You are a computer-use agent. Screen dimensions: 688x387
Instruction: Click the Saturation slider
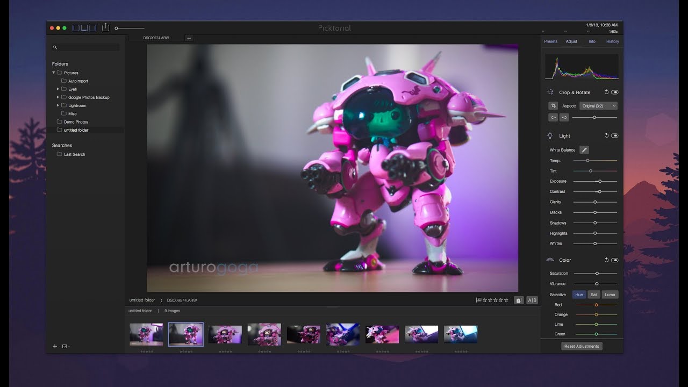[x=595, y=274]
